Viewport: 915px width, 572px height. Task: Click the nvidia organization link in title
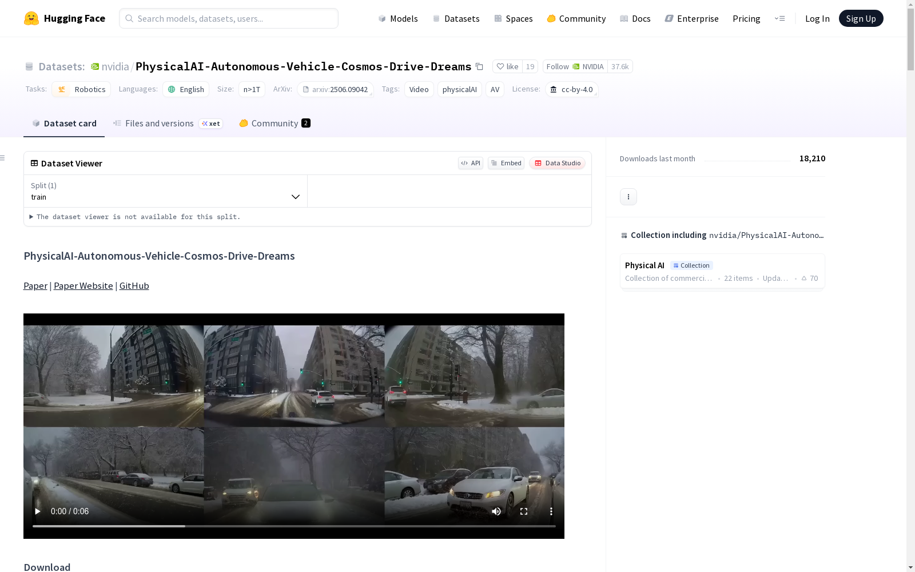point(116,66)
